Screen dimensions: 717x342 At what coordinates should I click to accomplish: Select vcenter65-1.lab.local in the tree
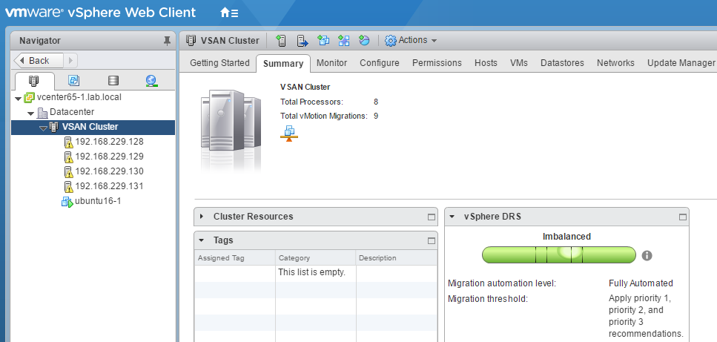pos(79,97)
